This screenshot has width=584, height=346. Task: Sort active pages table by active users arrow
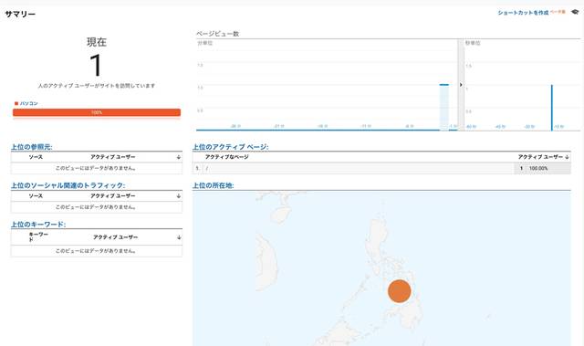(567, 157)
